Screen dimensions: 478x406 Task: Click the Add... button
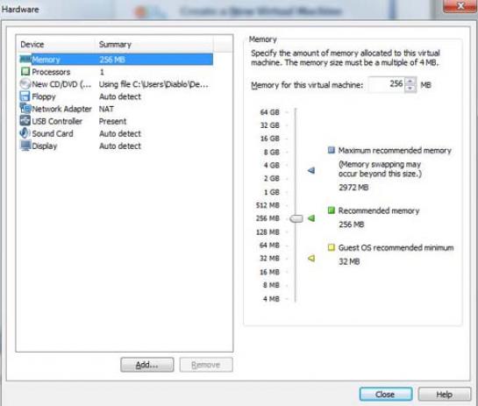click(x=147, y=365)
